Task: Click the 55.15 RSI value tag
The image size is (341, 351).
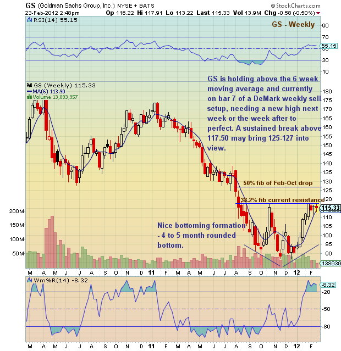Action: click(x=329, y=46)
